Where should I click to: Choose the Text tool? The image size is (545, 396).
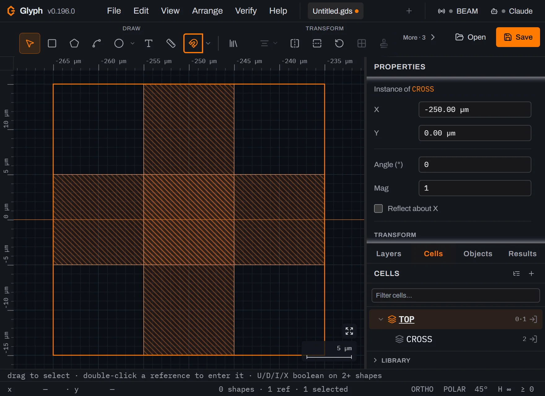[149, 43]
